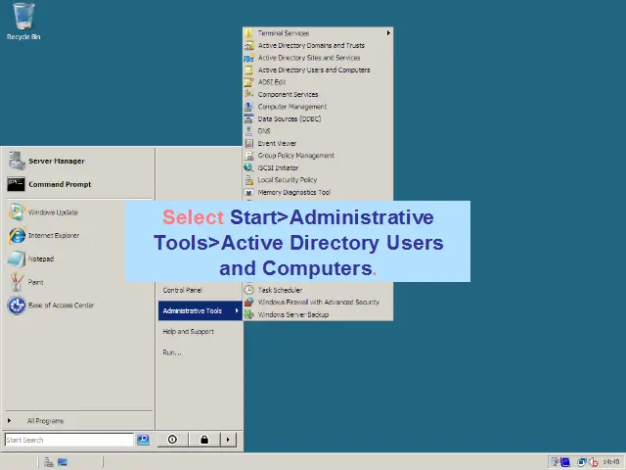
Task: Click the Internet Explorer text label
Action: [x=54, y=236]
